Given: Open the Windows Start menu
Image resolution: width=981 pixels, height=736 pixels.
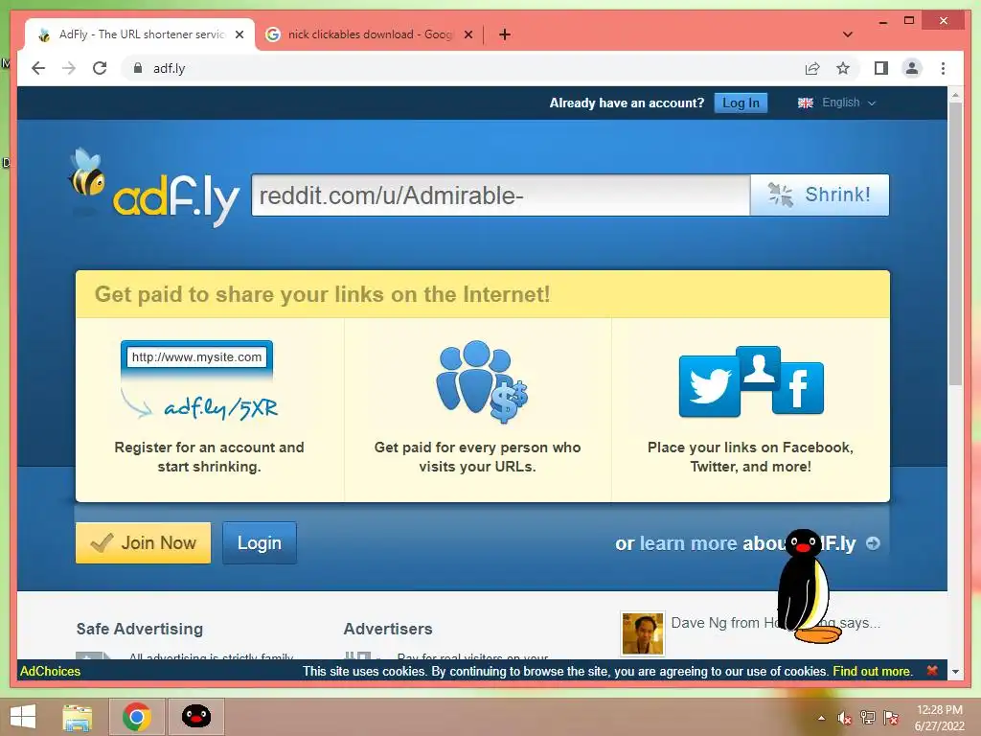Looking at the screenshot, I should click(x=23, y=717).
